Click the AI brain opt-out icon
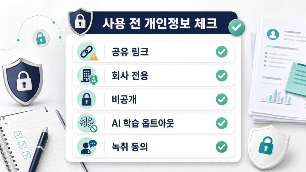 click(x=86, y=123)
